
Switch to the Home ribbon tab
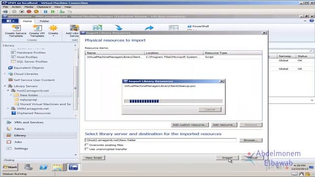tap(27, 21)
